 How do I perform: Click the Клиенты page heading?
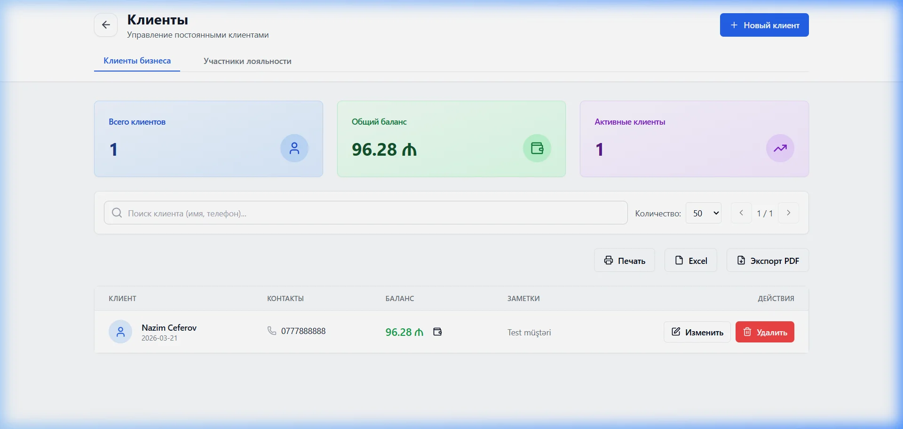tap(158, 20)
